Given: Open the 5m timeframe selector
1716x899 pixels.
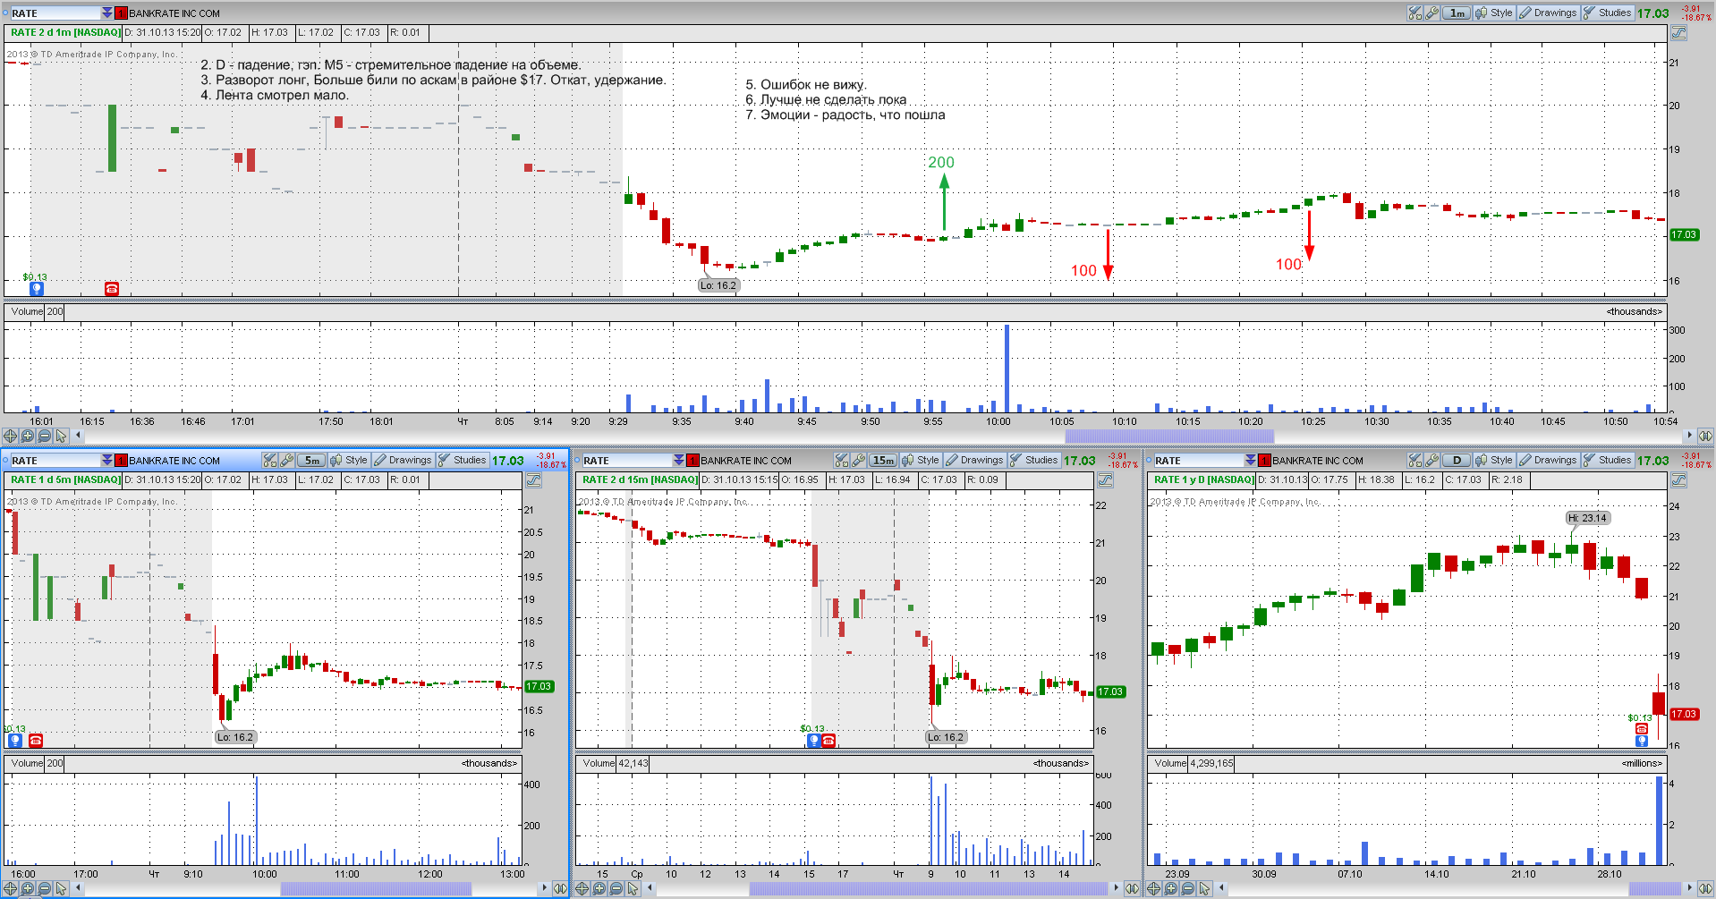Looking at the screenshot, I should (311, 460).
